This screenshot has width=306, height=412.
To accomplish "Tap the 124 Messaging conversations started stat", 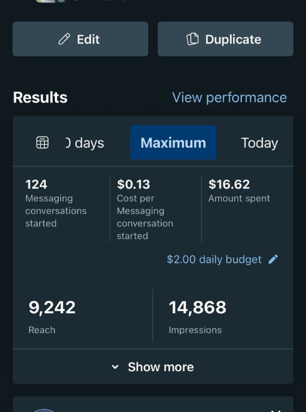I will click(x=56, y=204).
